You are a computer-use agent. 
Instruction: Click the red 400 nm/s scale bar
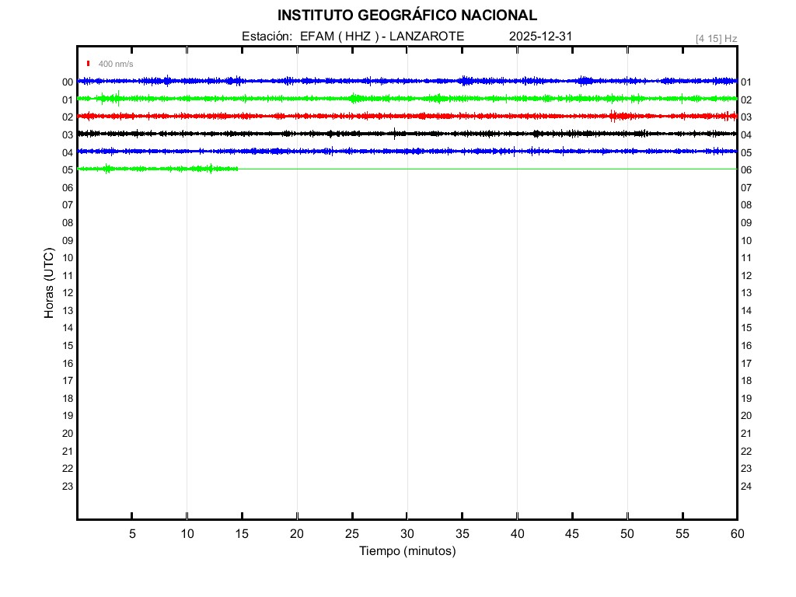pos(89,64)
